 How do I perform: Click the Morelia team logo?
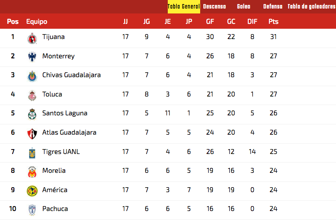[x=32, y=172]
